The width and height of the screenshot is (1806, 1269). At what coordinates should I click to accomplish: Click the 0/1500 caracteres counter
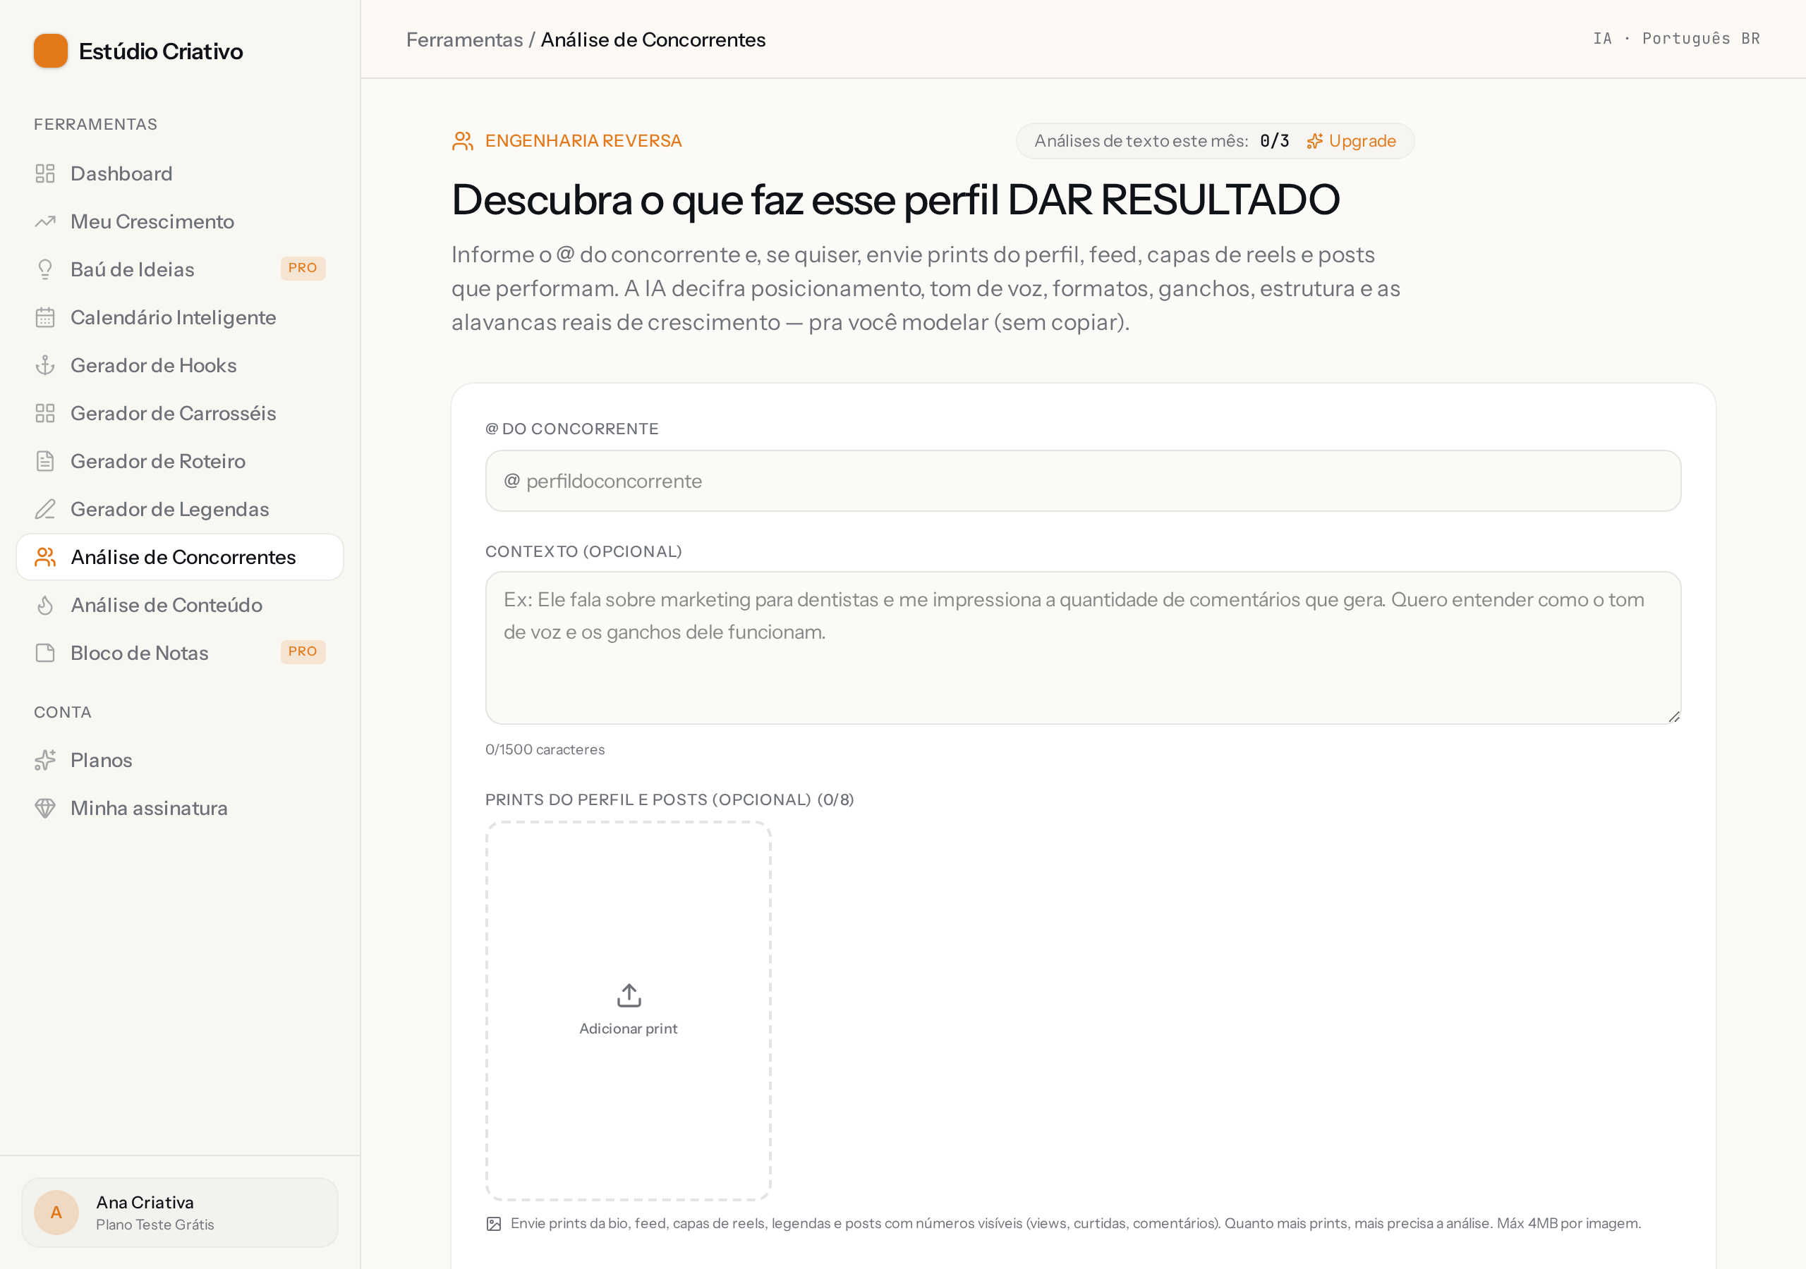545,750
